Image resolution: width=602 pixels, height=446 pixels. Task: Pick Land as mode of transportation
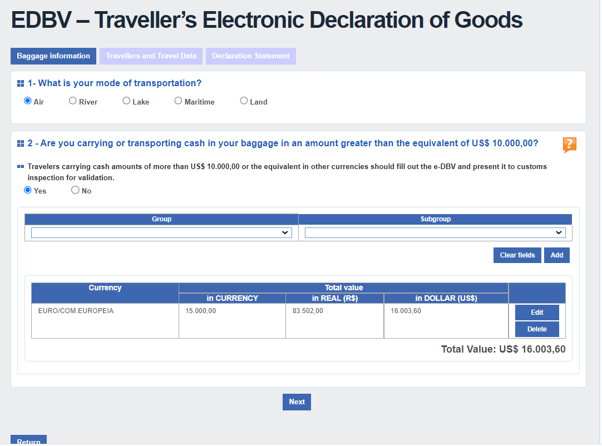coord(244,101)
